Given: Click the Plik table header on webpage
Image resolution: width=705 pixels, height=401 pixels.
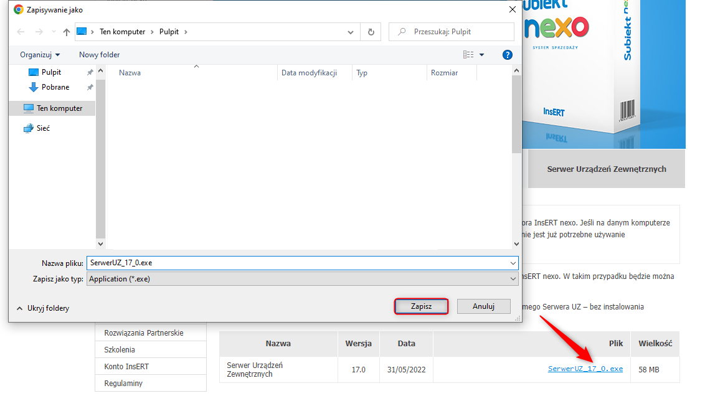Looking at the screenshot, I should (x=616, y=344).
